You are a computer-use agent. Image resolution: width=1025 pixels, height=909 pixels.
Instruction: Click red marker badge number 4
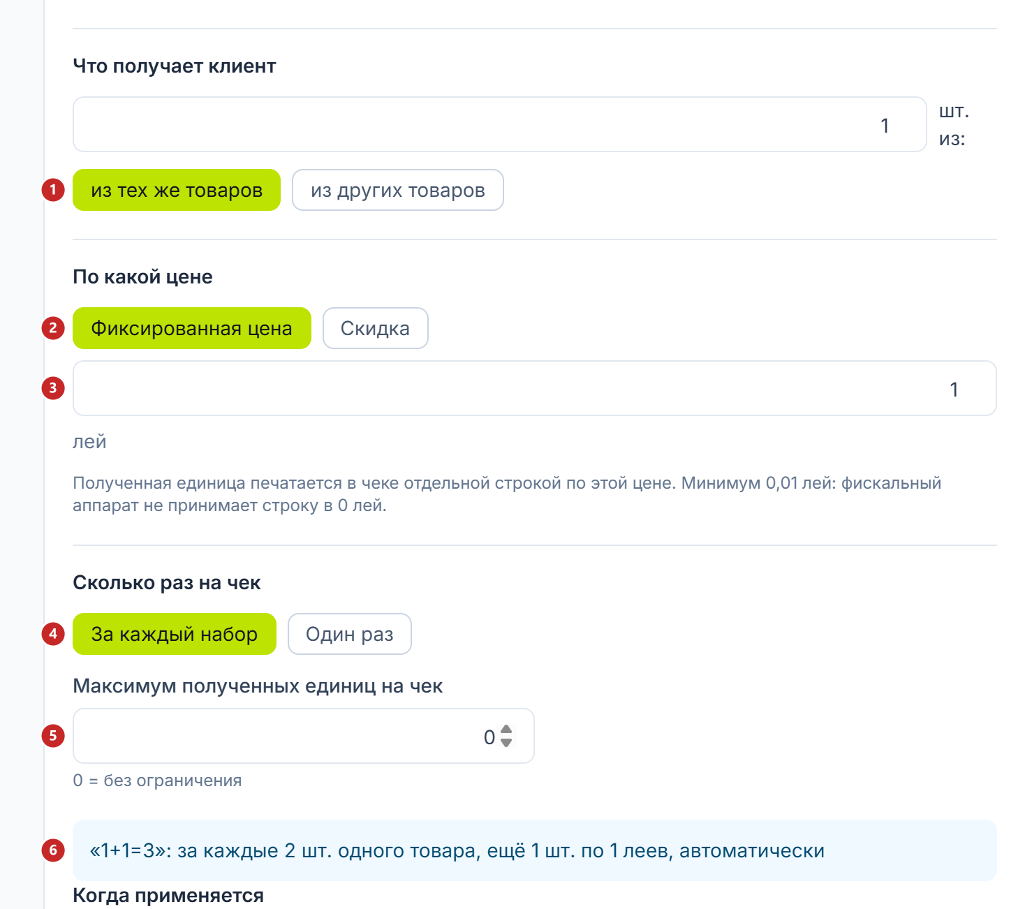coord(53,634)
